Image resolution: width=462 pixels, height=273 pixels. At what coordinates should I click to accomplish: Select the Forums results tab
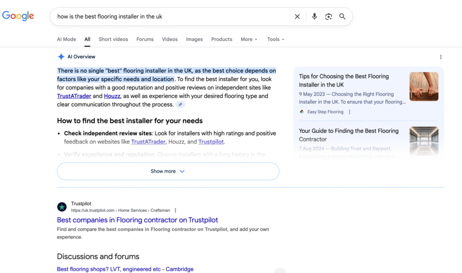point(145,39)
